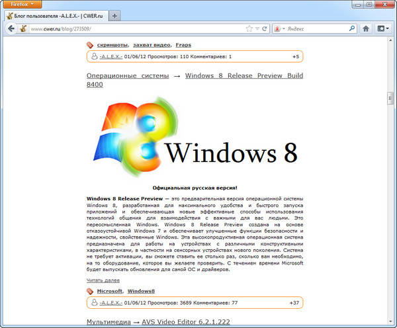Bookmark this page with the star
The width and height of the screenshot is (397, 328).
249,28
